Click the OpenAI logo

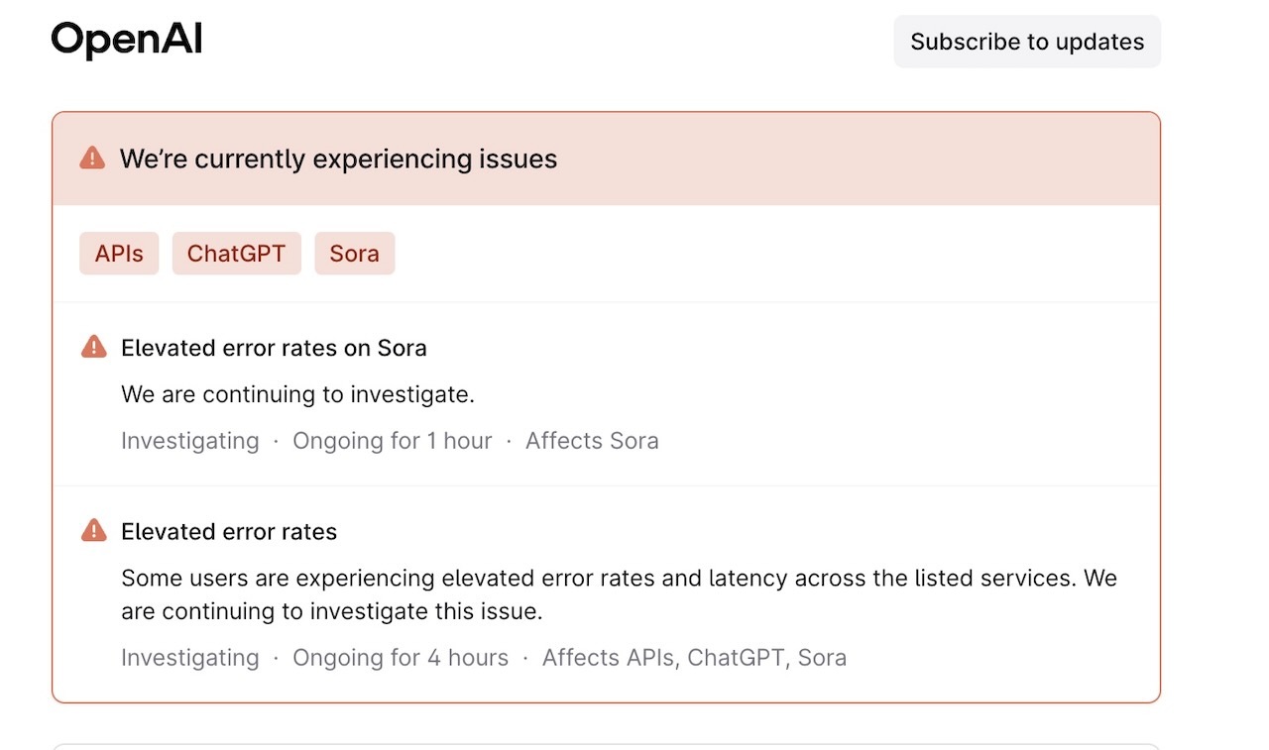[x=127, y=41]
